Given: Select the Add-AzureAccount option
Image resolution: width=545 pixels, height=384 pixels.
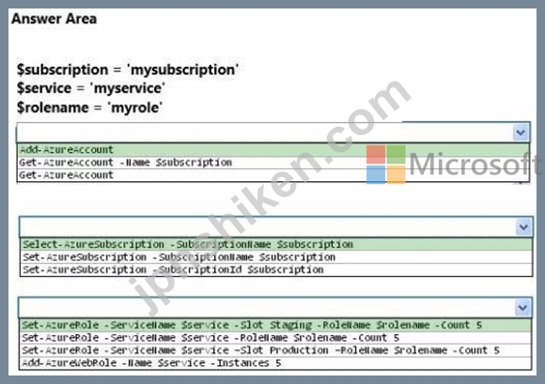Looking at the screenshot, I should 273,150.
